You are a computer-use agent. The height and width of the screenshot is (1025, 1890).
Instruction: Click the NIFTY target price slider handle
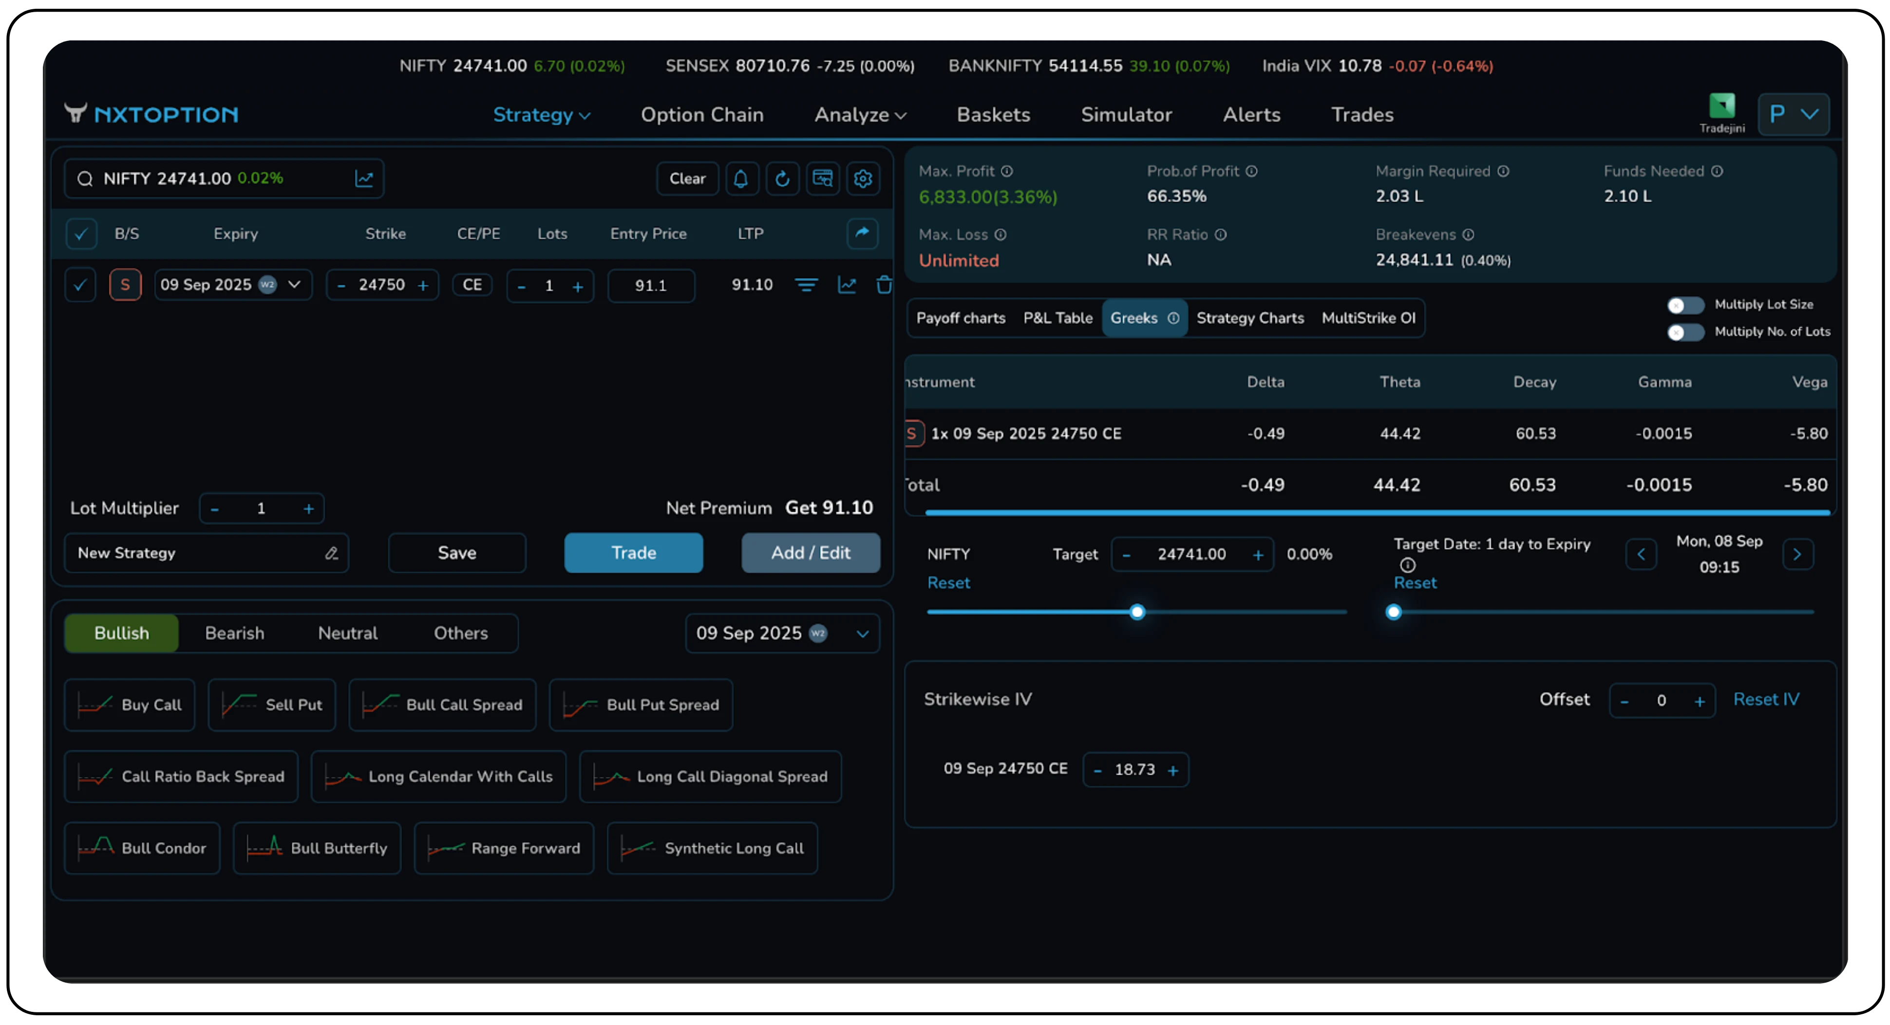coord(1137,612)
